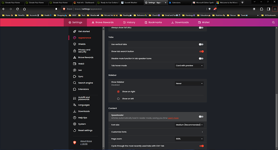Click the Extensions puzzle icon in the sidebar
Screen dimensions: 278x150
click(x=75, y=89)
